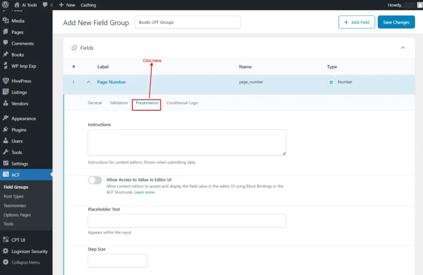
Task: Switch to the Validation tab
Action: (119, 103)
